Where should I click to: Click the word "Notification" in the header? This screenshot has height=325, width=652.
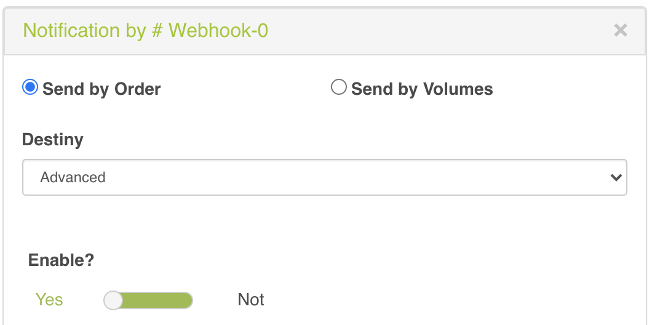[x=71, y=30]
